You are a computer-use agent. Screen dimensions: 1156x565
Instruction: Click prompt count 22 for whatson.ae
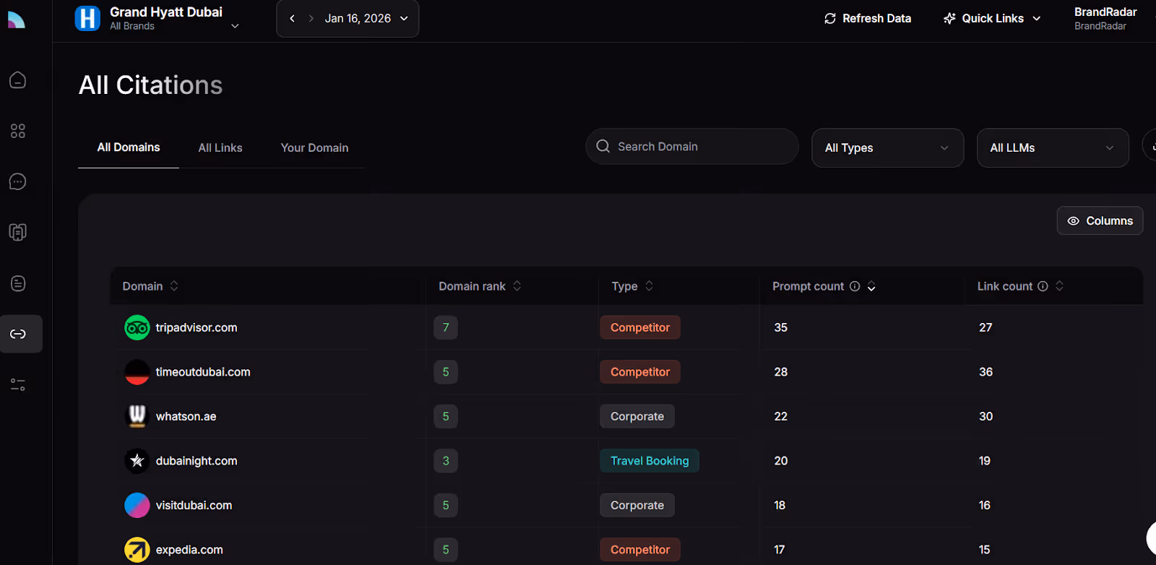click(x=781, y=416)
